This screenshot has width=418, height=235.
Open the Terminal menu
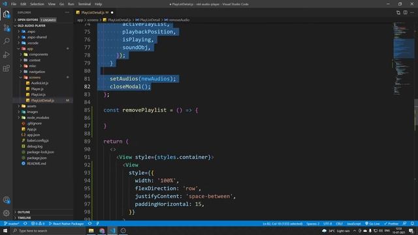click(84, 4)
